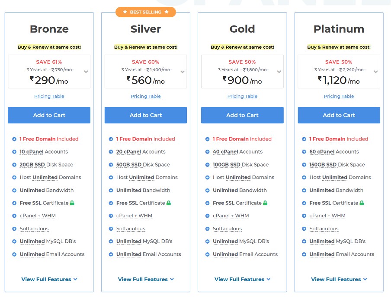
Task: Expand View Full Features for Gold
Action: (242, 279)
